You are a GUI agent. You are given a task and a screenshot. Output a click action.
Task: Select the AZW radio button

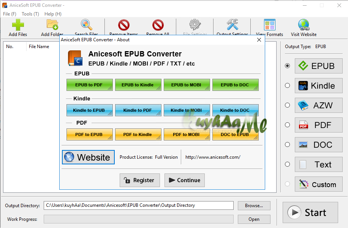point(288,105)
